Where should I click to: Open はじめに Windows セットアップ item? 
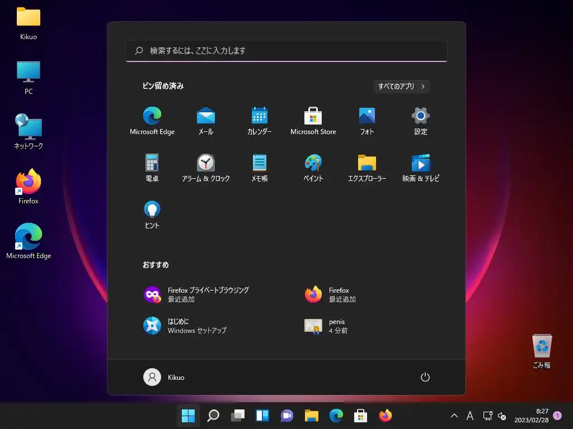[x=185, y=326]
